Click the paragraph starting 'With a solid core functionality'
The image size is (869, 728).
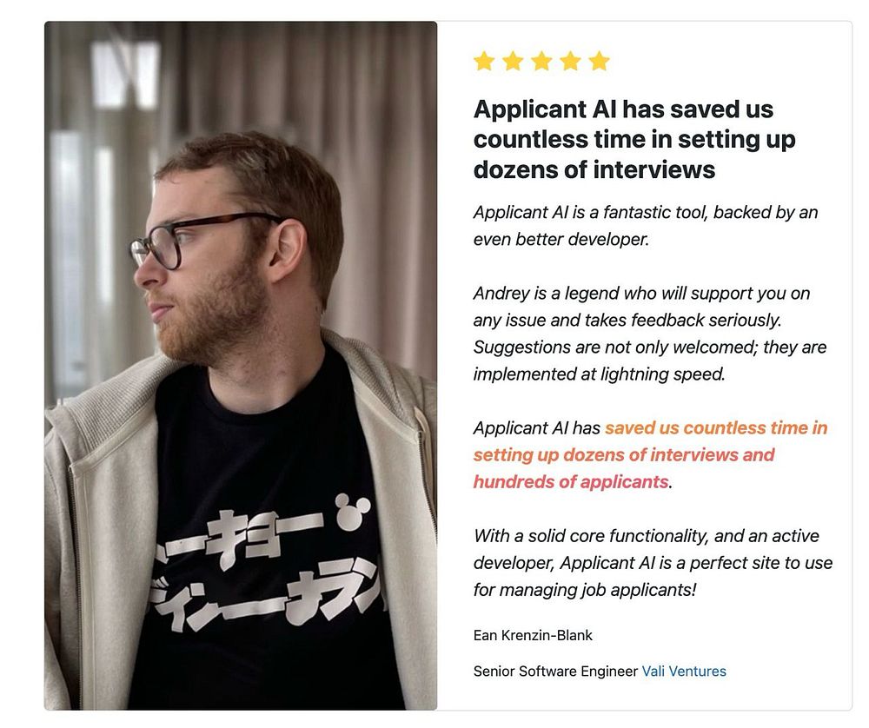click(653, 562)
